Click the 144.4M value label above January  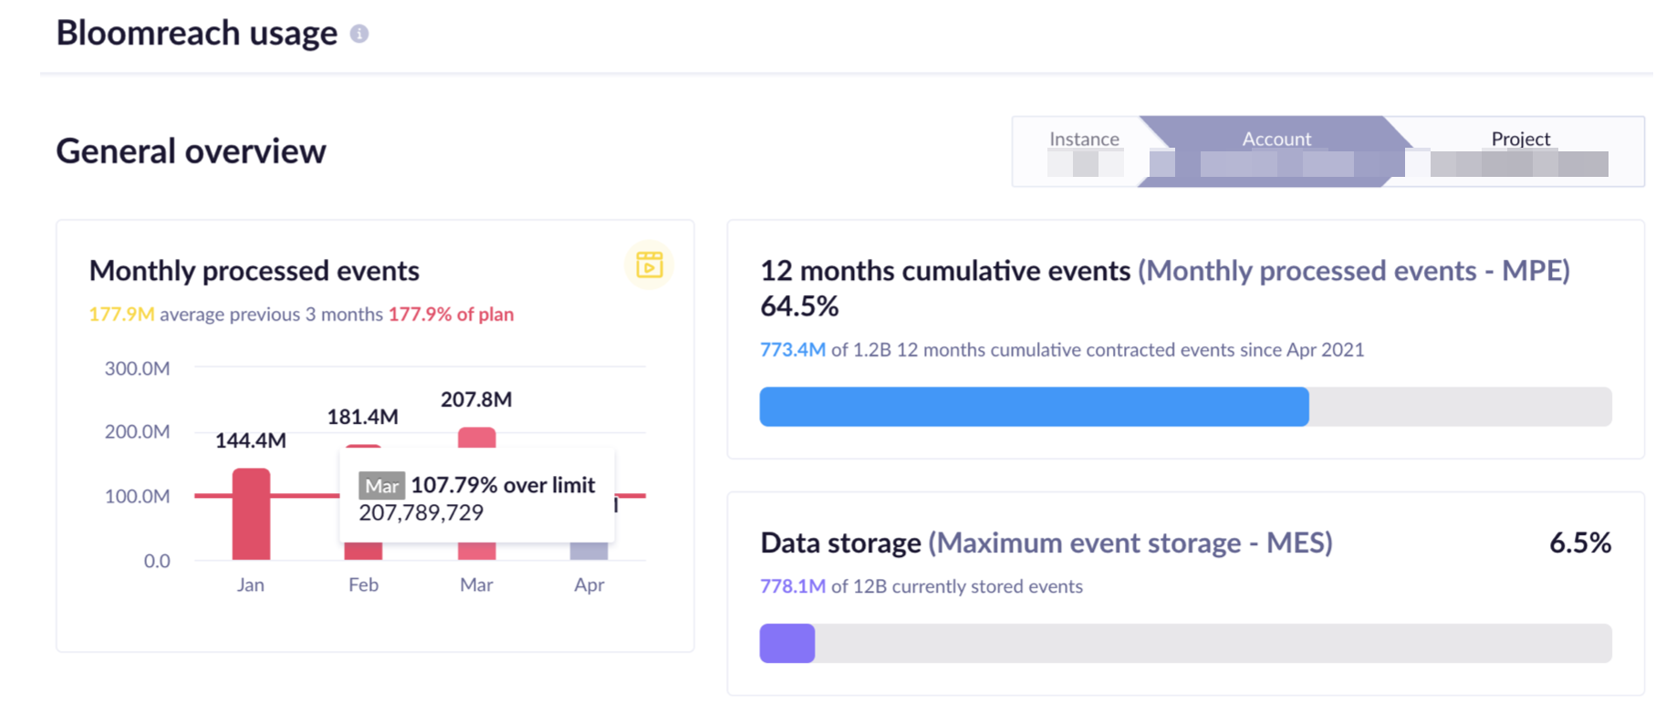pos(250,441)
